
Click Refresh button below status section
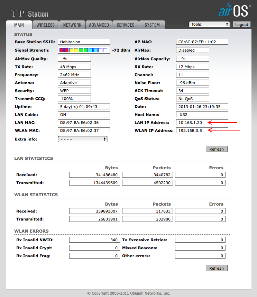coord(217,149)
